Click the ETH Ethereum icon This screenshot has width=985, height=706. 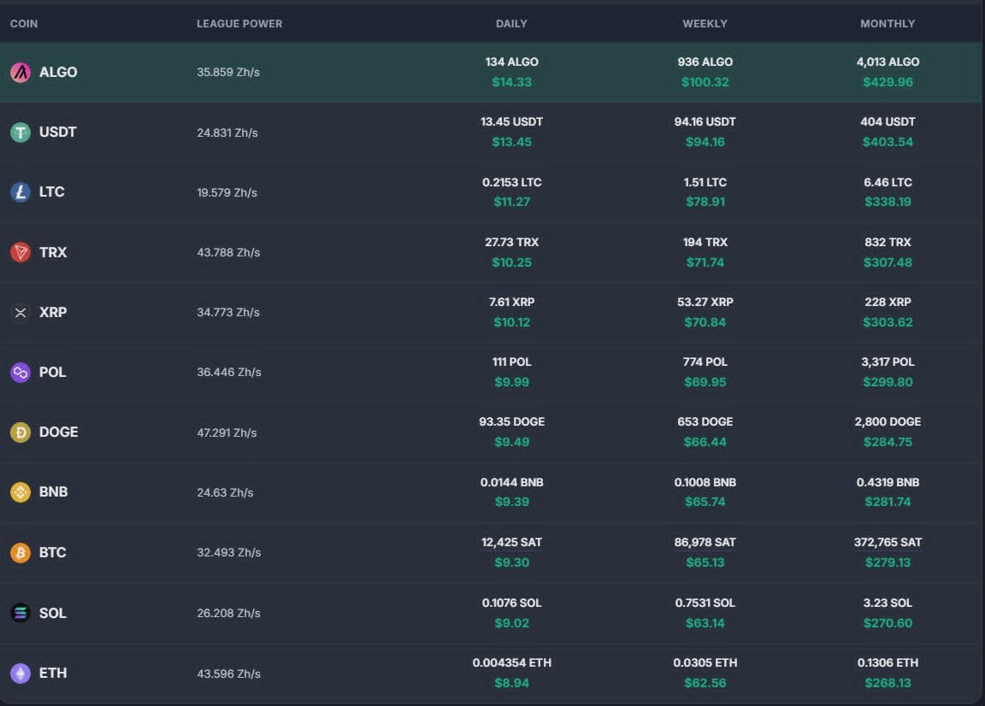click(x=21, y=674)
